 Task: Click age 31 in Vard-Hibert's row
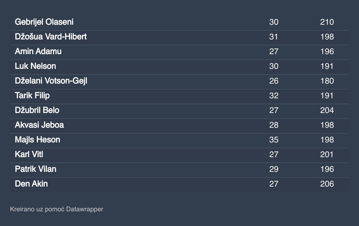(274, 37)
